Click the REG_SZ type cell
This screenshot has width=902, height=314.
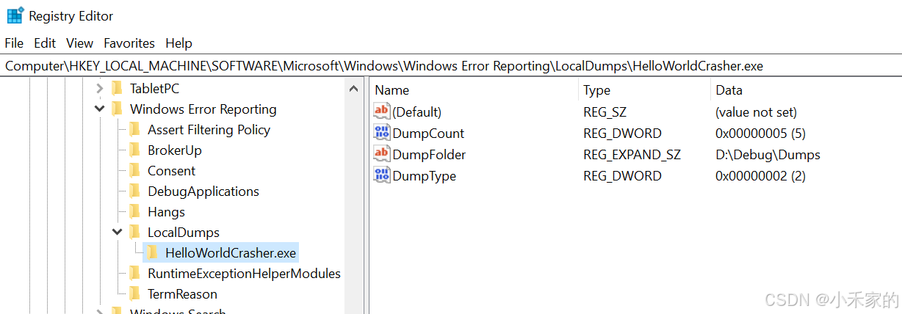pyautogui.click(x=605, y=112)
